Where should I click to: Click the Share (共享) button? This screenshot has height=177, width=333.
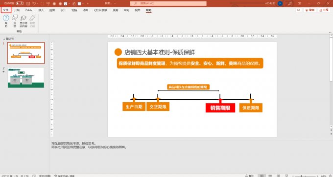tap(324, 10)
